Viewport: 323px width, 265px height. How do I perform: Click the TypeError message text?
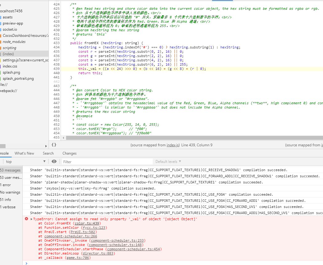click(x=115, y=219)
